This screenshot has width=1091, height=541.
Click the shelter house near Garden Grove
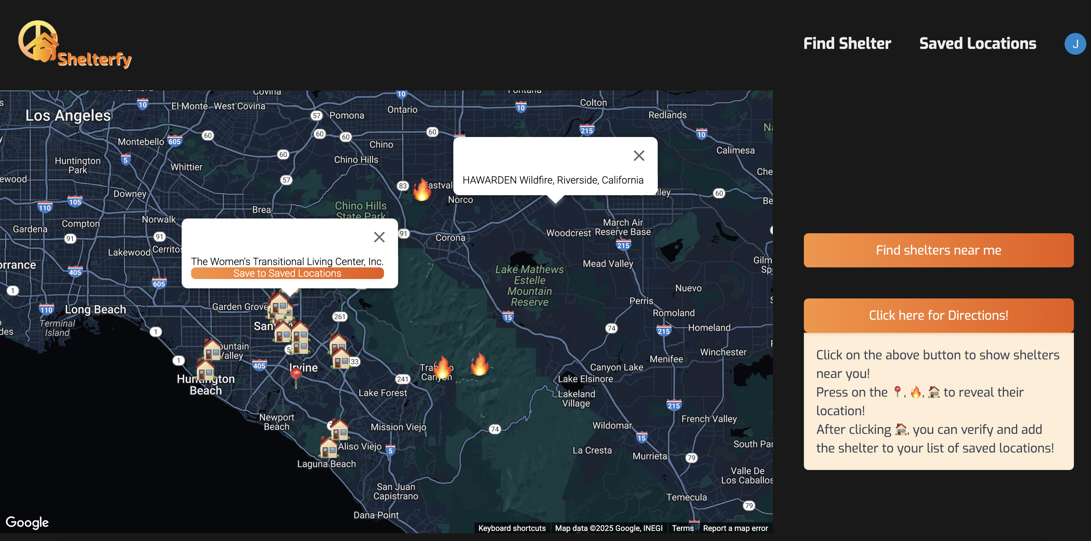click(x=279, y=305)
